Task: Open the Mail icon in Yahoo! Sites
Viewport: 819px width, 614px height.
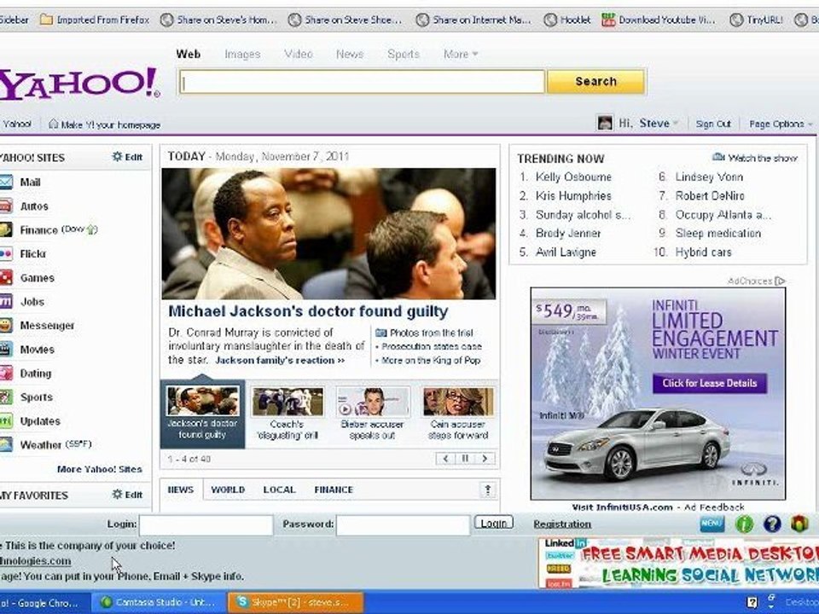Action: (x=6, y=182)
